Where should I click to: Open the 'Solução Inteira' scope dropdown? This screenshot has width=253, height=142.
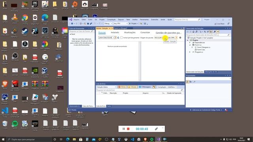click(x=106, y=87)
